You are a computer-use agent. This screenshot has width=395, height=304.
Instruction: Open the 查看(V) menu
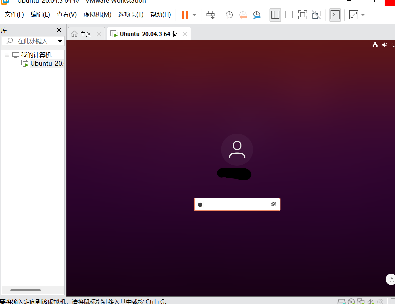[x=66, y=15]
